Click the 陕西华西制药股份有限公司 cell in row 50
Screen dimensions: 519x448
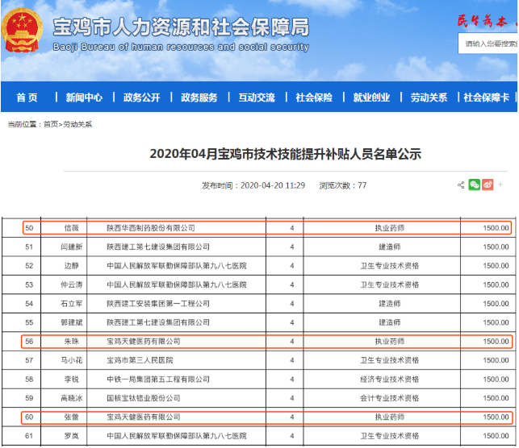(152, 228)
